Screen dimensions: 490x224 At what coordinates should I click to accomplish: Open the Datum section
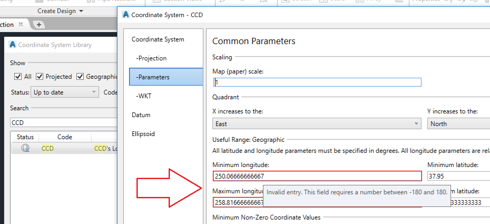click(141, 115)
